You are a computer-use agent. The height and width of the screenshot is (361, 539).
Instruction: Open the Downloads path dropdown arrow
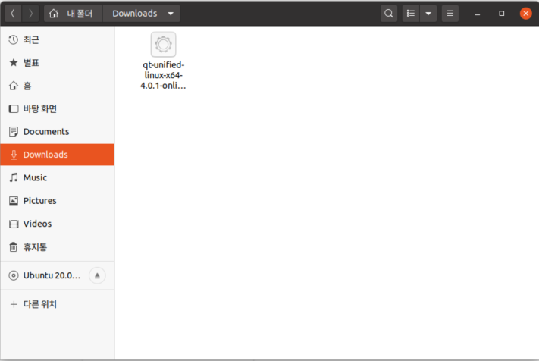pyautogui.click(x=171, y=14)
